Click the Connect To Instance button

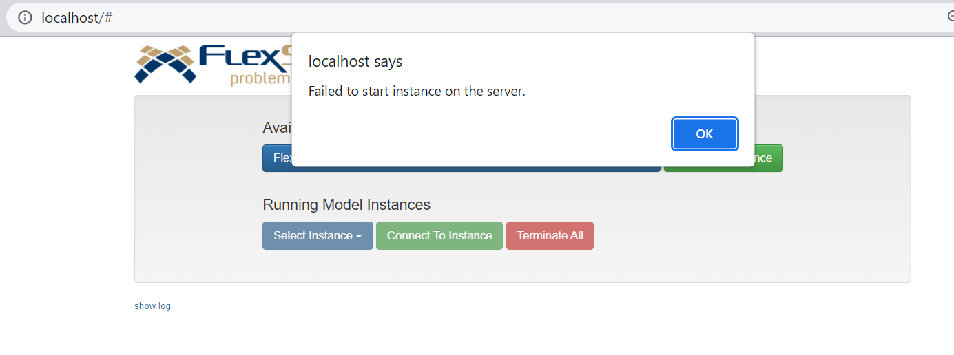(x=439, y=235)
